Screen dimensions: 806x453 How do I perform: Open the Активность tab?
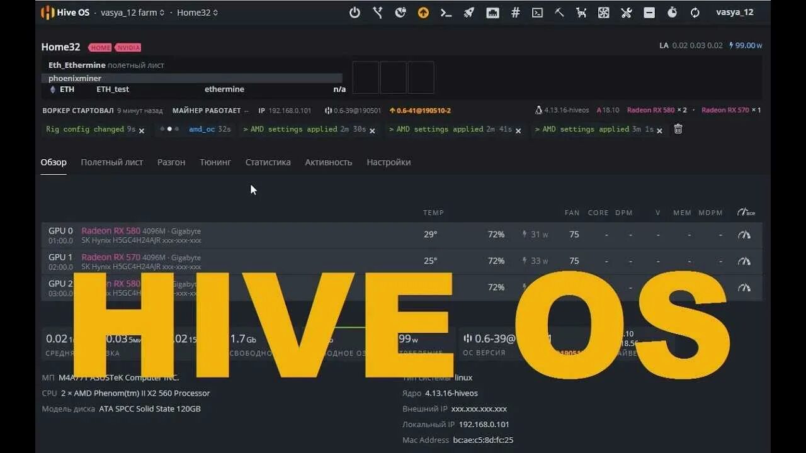click(329, 162)
